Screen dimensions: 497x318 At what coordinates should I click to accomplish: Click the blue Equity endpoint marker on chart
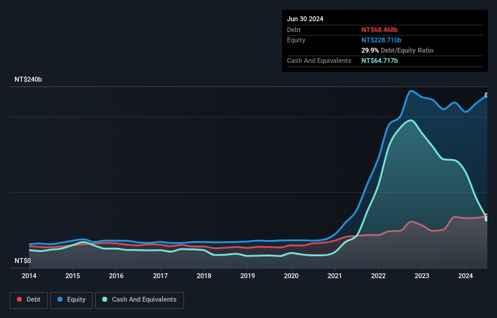pyautogui.click(x=487, y=95)
